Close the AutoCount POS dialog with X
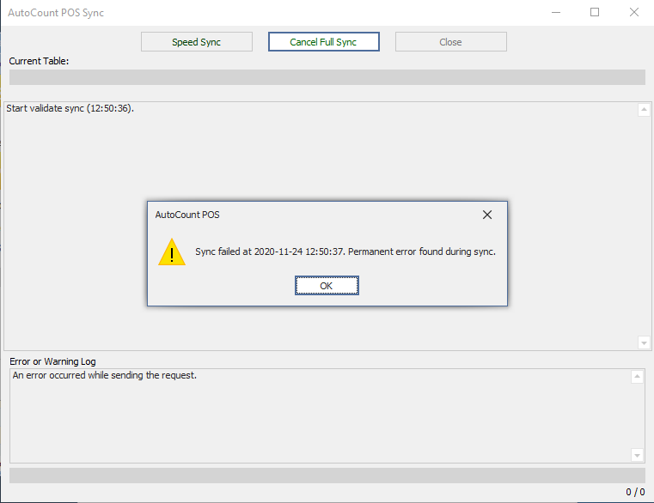Viewport: 654px width, 503px height. pyautogui.click(x=487, y=215)
